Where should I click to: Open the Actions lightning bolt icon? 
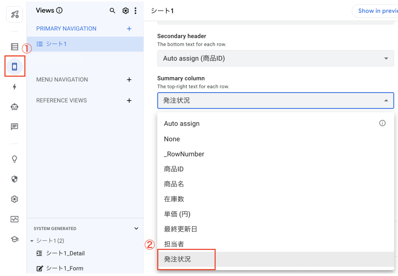point(14,87)
